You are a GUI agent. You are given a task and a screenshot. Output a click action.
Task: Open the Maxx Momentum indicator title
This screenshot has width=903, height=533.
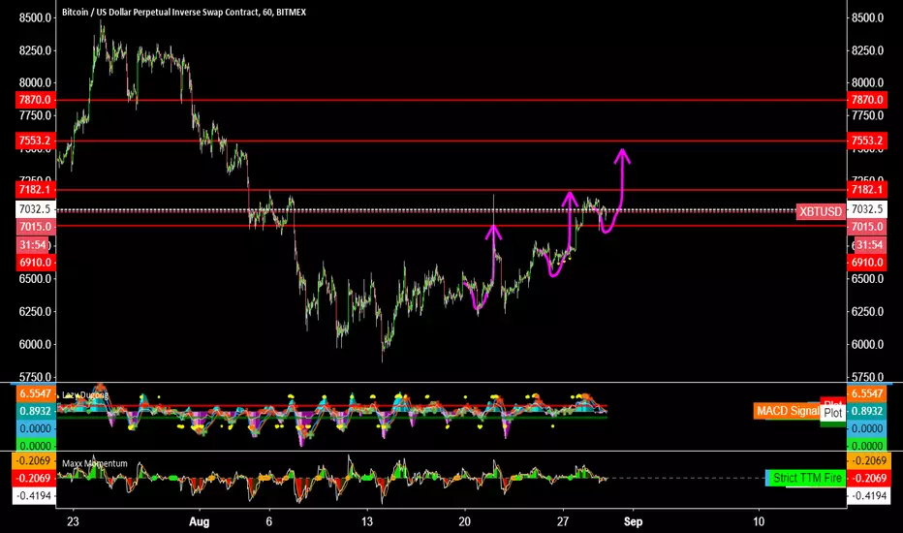click(x=94, y=463)
